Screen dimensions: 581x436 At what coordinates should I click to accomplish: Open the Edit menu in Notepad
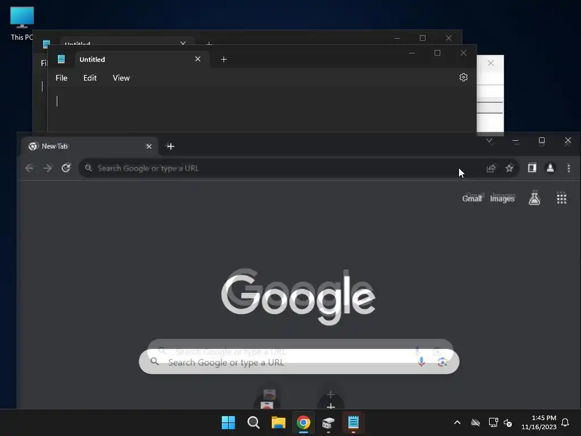[x=90, y=78]
